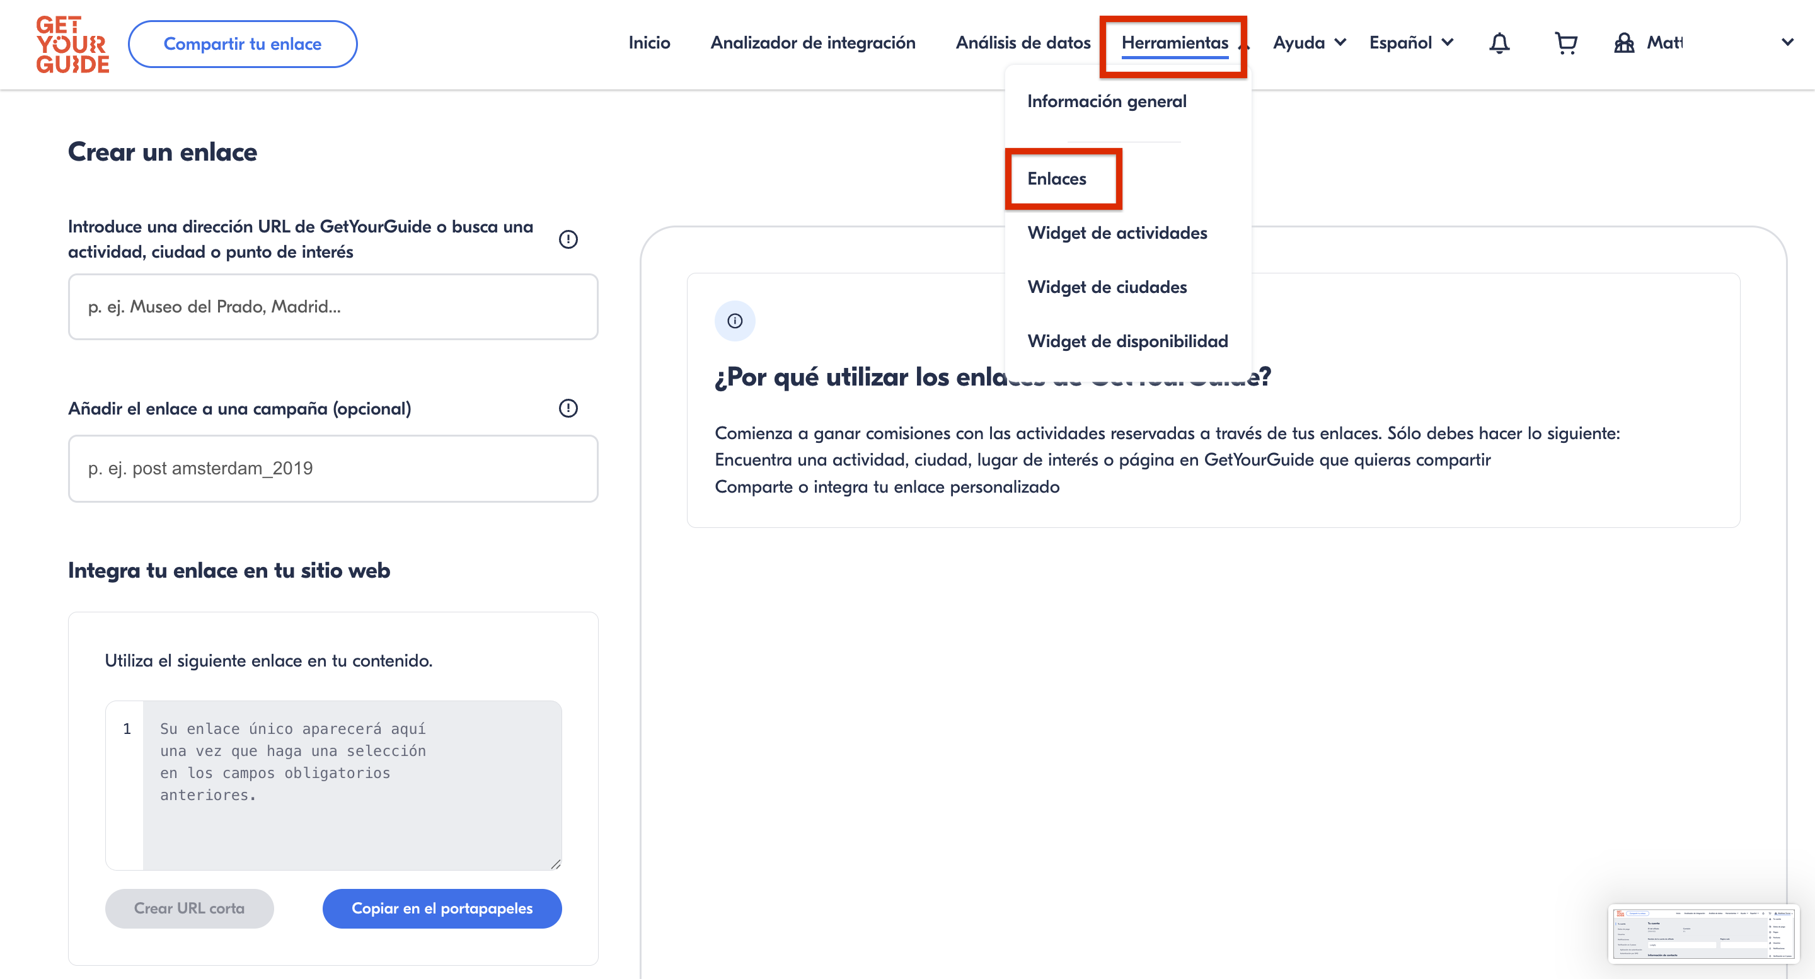The width and height of the screenshot is (1815, 979).
Task: Expand the account menu chevron
Action: point(1787,42)
